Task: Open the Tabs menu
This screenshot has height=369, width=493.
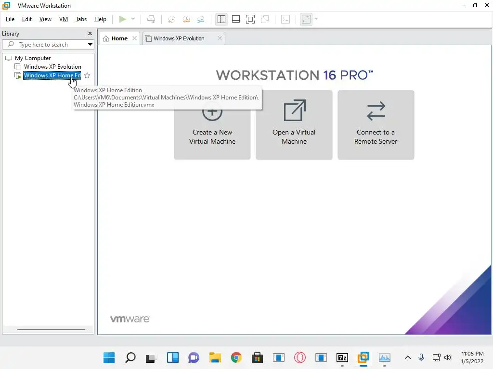Action: click(x=81, y=19)
